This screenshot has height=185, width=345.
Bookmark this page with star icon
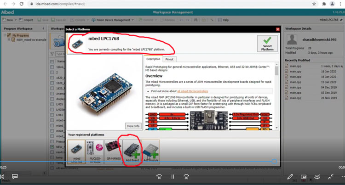coord(314,4)
